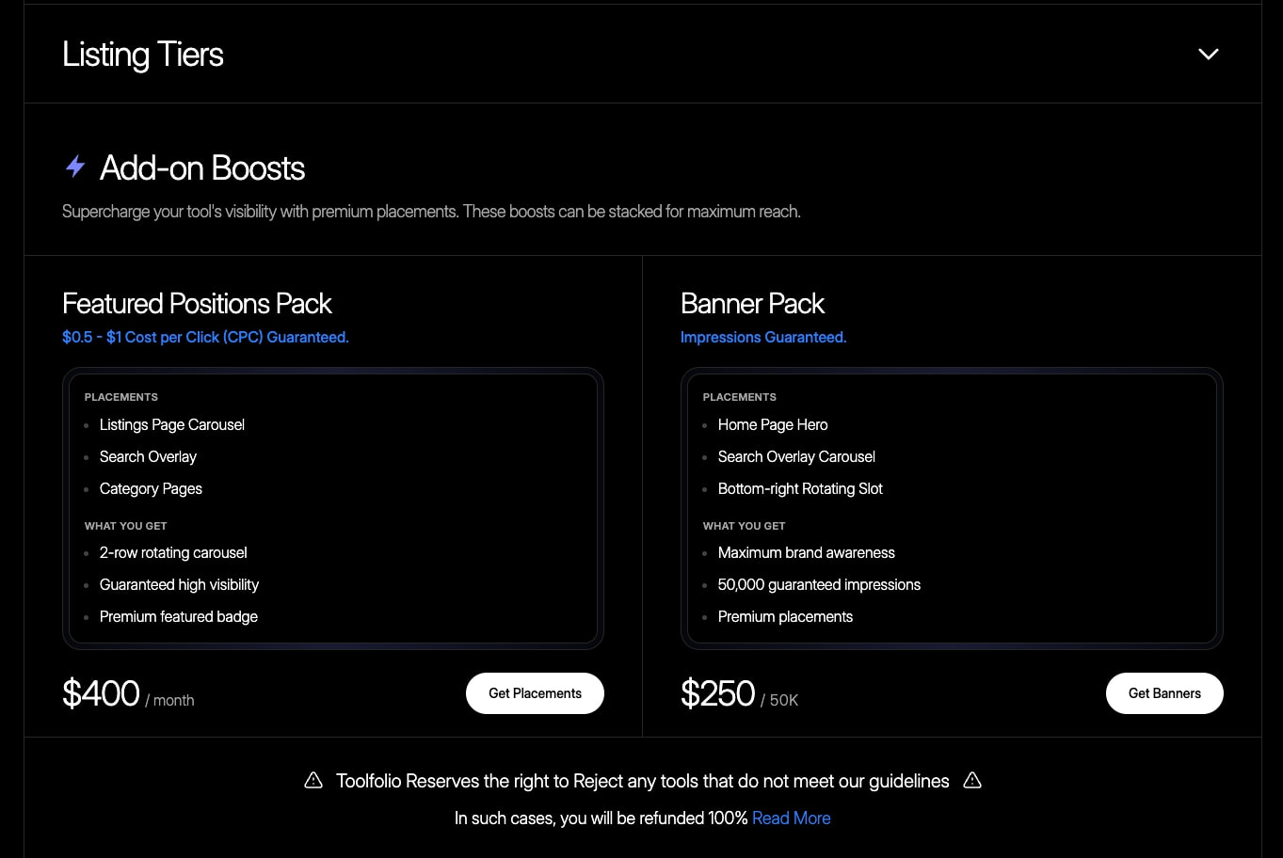The height and width of the screenshot is (858, 1283).
Task: Click the right warning triangle icon
Action: (x=972, y=781)
